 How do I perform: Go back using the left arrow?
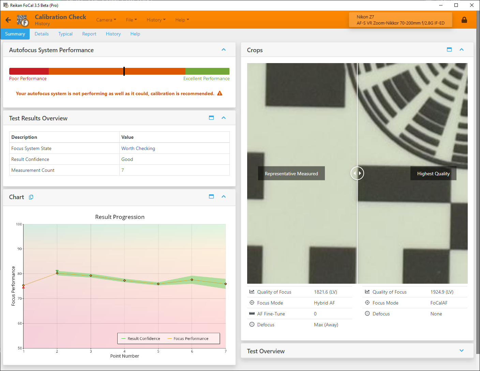[8, 20]
